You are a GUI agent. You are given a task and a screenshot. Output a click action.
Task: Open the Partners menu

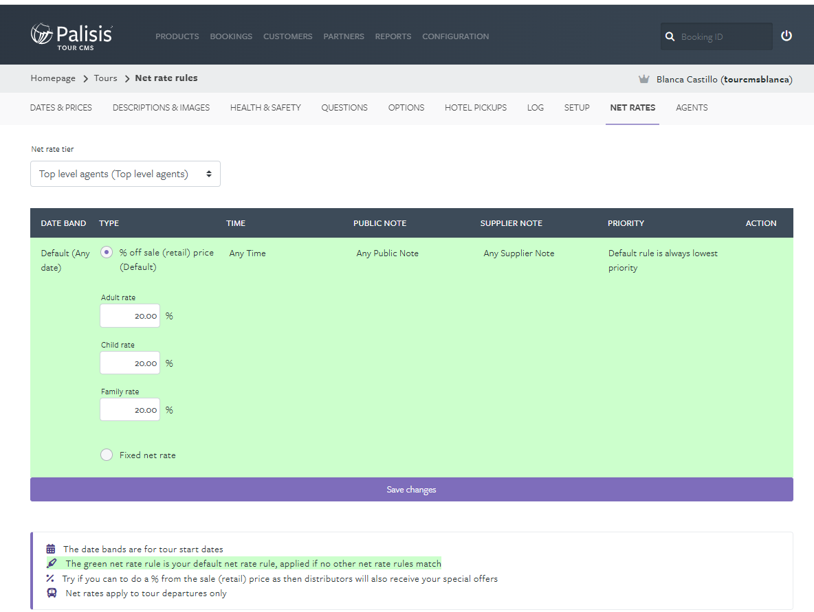point(344,36)
